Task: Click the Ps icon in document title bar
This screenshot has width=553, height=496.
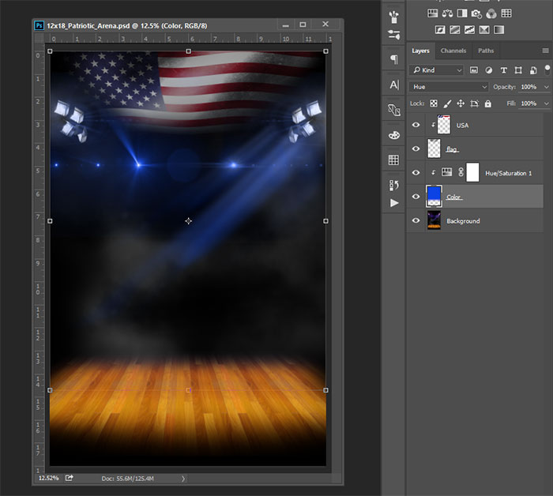Action: [39, 25]
